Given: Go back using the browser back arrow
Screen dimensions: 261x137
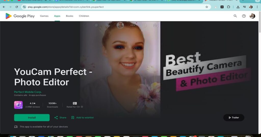Looking at the screenshot, I should (x=4, y=7).
